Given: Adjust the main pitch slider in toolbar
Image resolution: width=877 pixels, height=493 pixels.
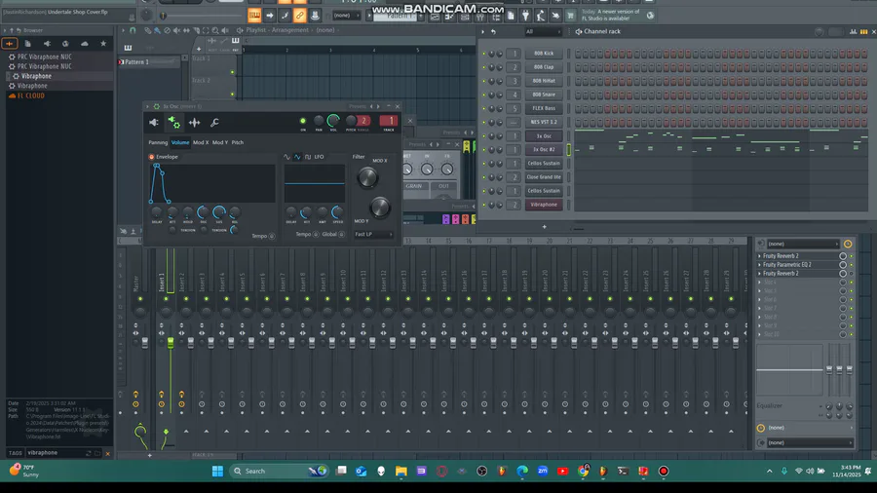Looking at the screenshot, I should tap(163, 17).
